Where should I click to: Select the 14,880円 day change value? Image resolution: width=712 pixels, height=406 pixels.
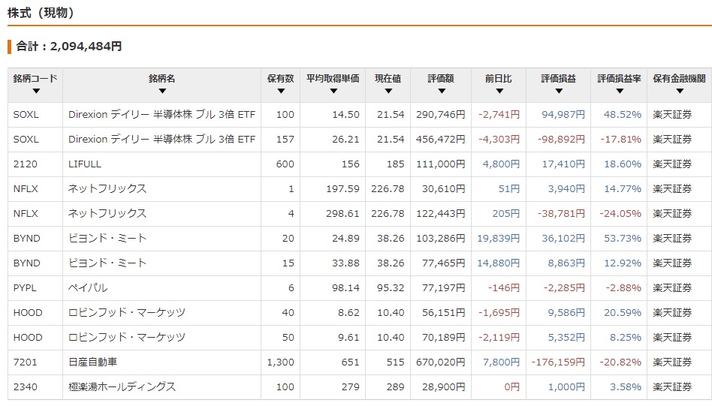[498, 263]
